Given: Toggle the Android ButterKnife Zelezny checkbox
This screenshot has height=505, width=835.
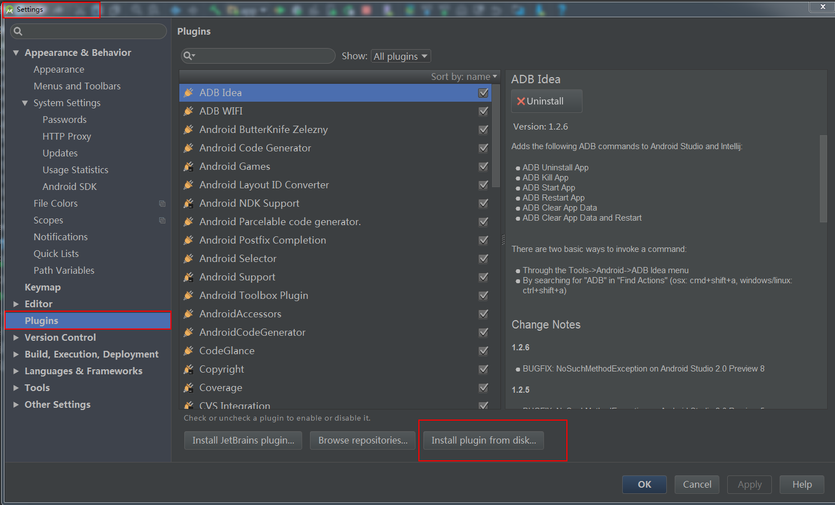Looking at the screenshot, I should tap(484, 130).
